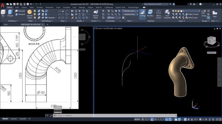Toggle snap mode in status bar
This screenshot has height=124, width=222.
click(146, 120)
